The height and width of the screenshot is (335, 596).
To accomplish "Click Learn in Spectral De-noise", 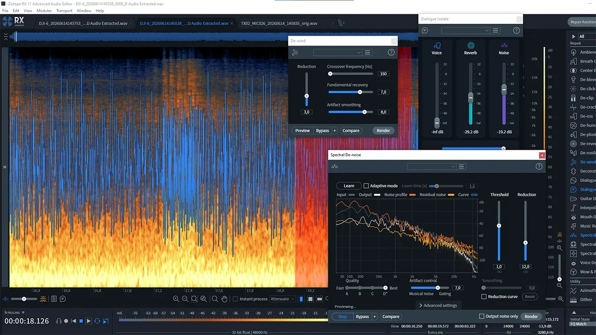I will (x=349, y=186).
